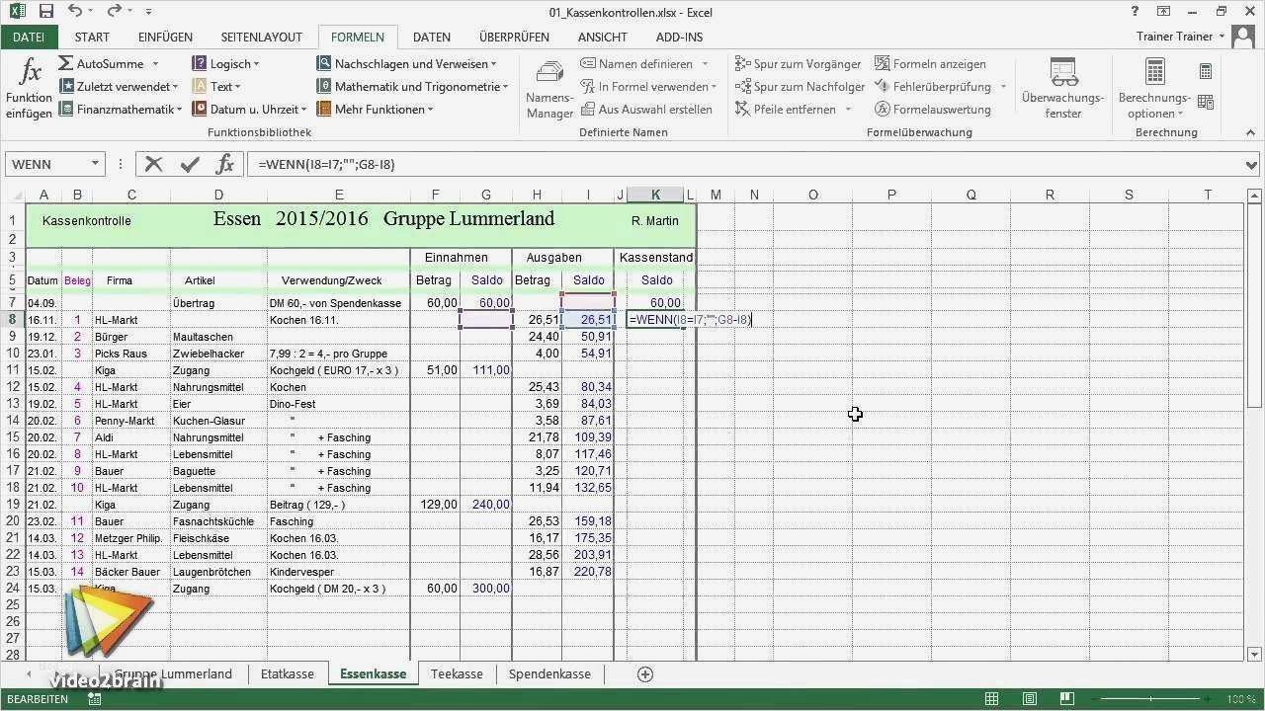Open the Namens-Manager
Screen dimensions: 1265x711
(x=549, y=89)
